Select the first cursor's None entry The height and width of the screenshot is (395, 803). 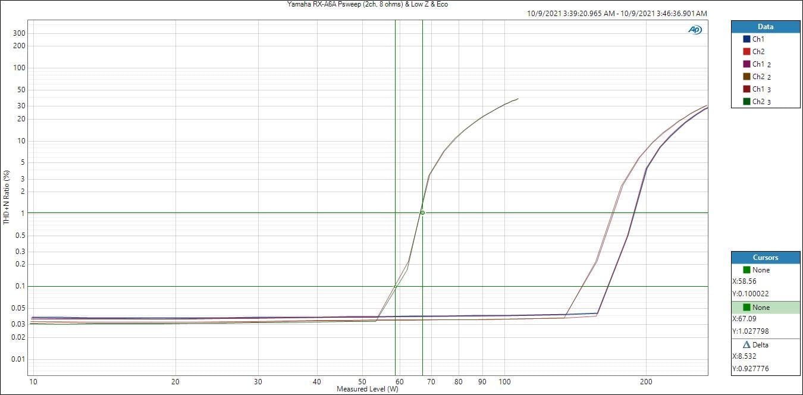pos(761,270)
